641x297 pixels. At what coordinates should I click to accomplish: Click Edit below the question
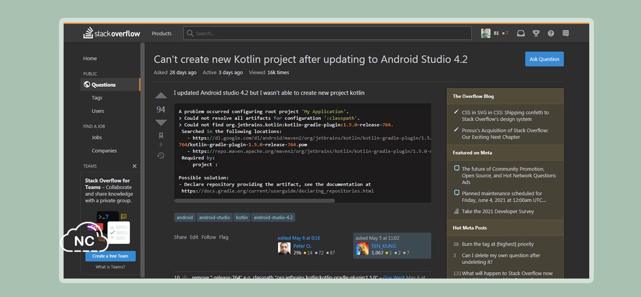point(194,237)
